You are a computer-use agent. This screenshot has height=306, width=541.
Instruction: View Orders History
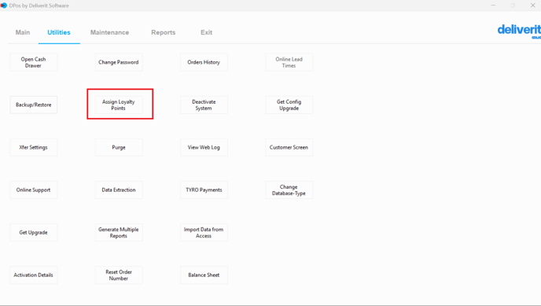pyautogui.click(x=204, y=62)
